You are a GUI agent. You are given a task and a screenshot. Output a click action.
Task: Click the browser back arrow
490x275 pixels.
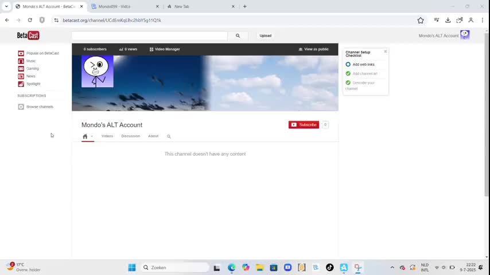click(x=7, y=20)
